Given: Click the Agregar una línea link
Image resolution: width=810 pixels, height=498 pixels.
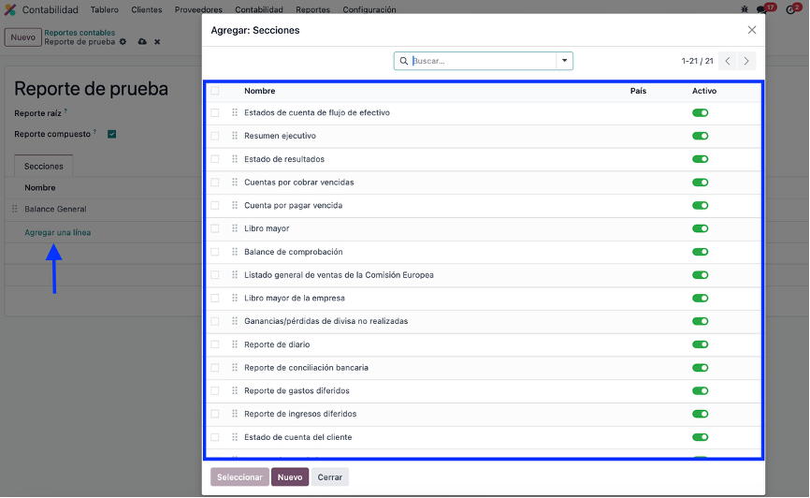Looking at the screenshot, I should [58, 233].
